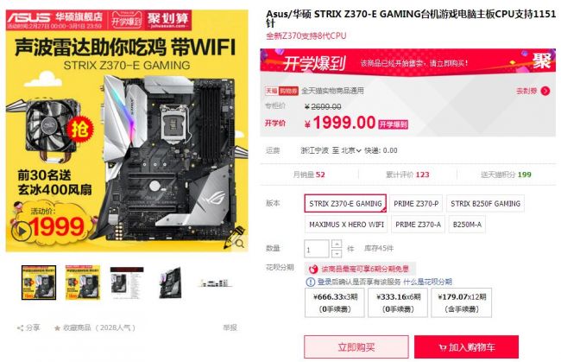Click the Huabei installment logo icon

[313, 269]
